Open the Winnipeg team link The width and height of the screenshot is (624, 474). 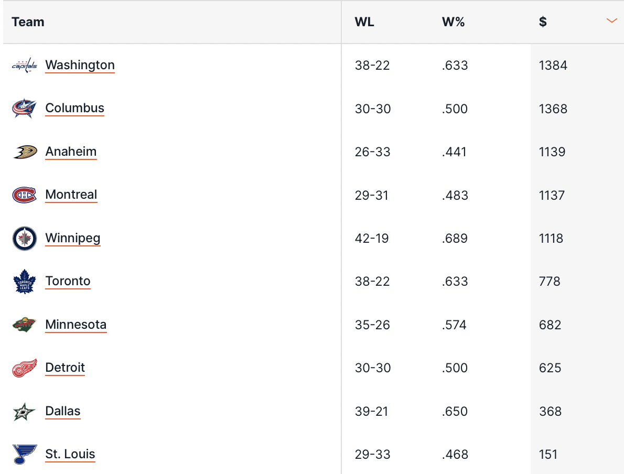coord(72,238)
